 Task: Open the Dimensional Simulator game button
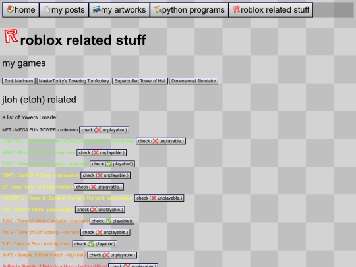click(193, 81)
